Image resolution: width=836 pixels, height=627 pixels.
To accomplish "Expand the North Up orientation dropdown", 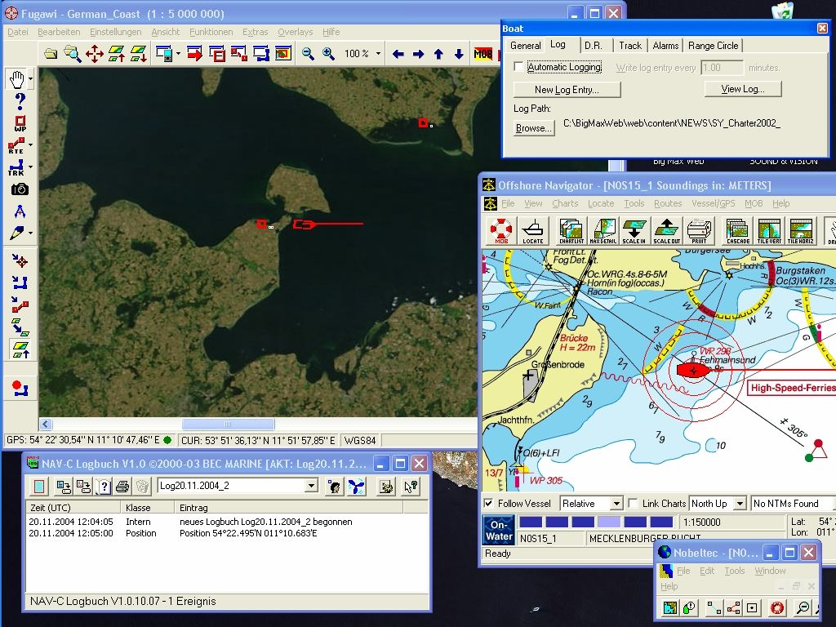I will coord(740,504).
